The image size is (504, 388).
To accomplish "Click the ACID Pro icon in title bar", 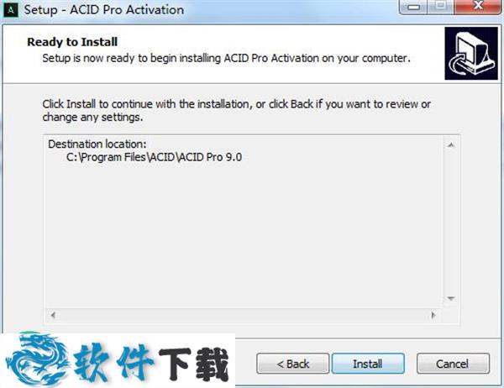I will [x=11, y=9].
